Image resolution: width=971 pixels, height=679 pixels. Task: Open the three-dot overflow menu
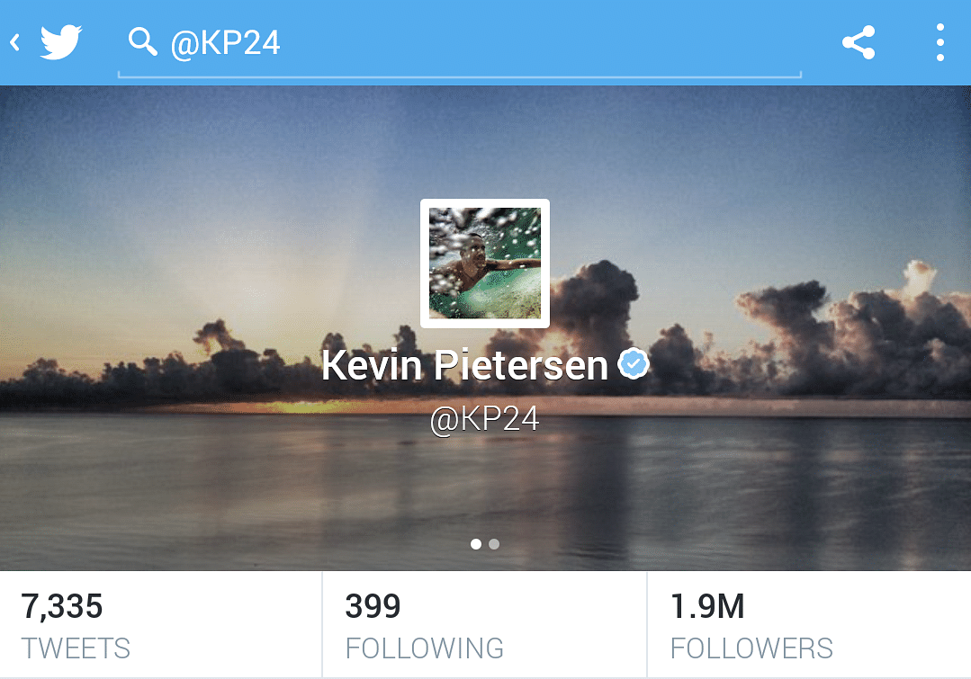point(940,42)
